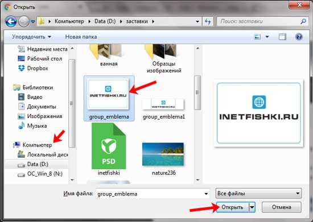The height and width of the screenshot is (222, 313).
Task: Open the Все файлы file type dropdown
Action: tap(258, 194)
